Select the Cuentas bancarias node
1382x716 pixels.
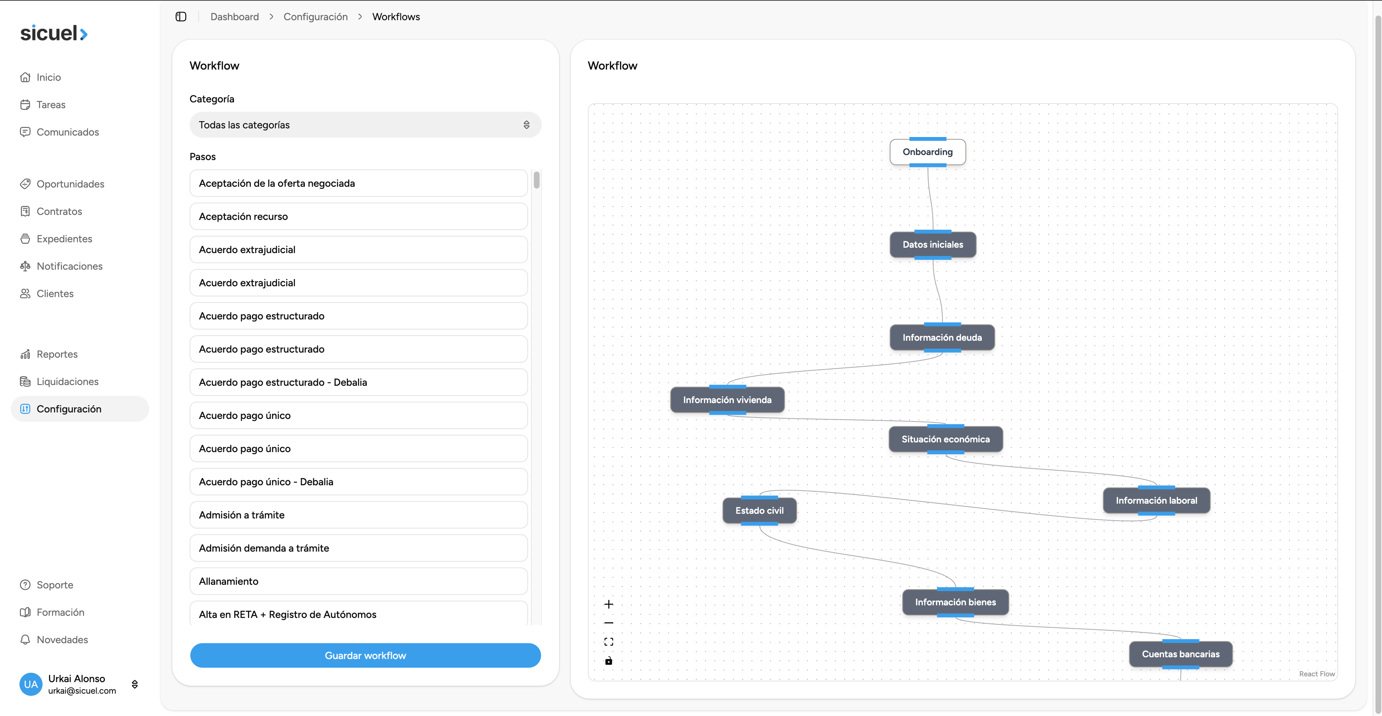[x=1181, y=654]
